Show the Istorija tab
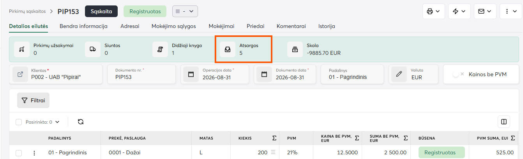The width and height of the screenshot is (523, 159). [327, 26]
